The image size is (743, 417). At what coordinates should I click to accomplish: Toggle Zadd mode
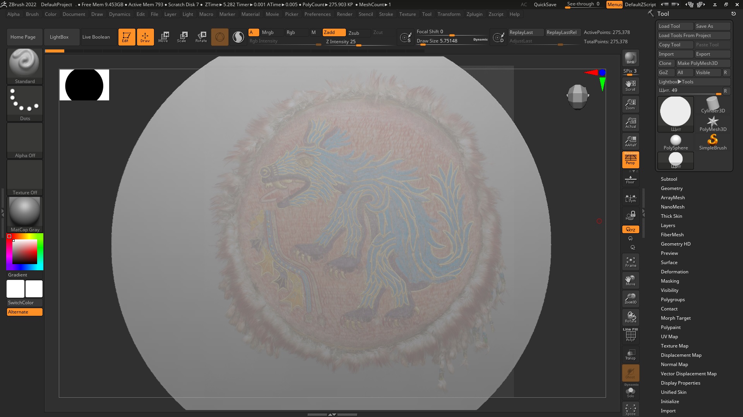pos(334,32)
